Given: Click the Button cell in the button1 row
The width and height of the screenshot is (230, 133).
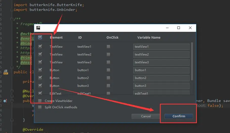Looking at the screenshot, I should pyautogui.click(x=54, y=70).
